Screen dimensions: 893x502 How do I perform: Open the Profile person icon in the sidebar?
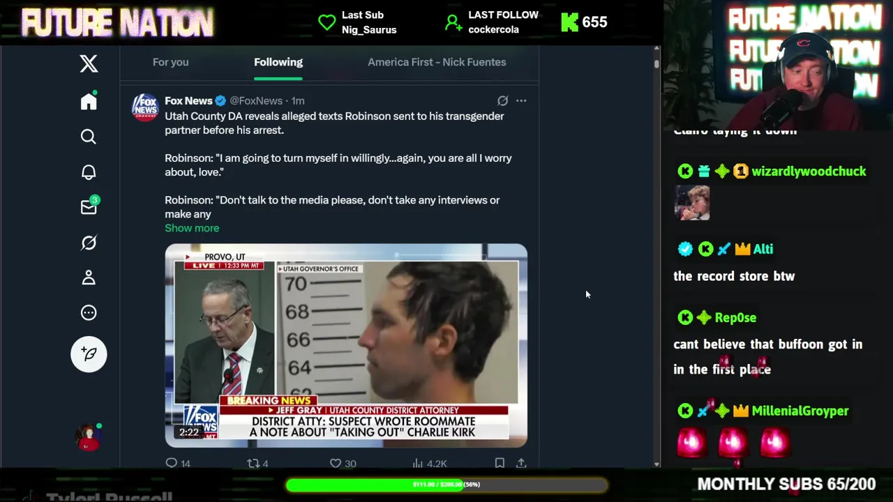(x=89, y=277)
